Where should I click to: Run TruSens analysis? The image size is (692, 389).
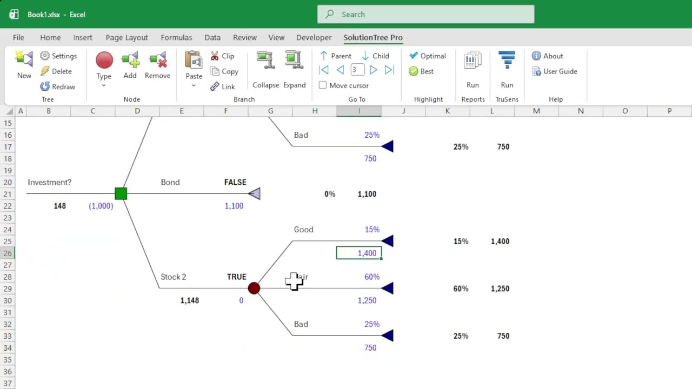point(507,70)
